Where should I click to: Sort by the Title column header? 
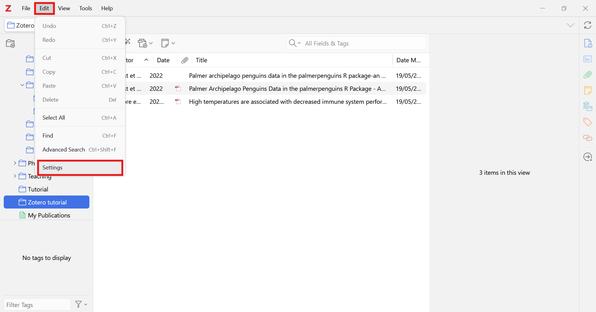[201, 60]
